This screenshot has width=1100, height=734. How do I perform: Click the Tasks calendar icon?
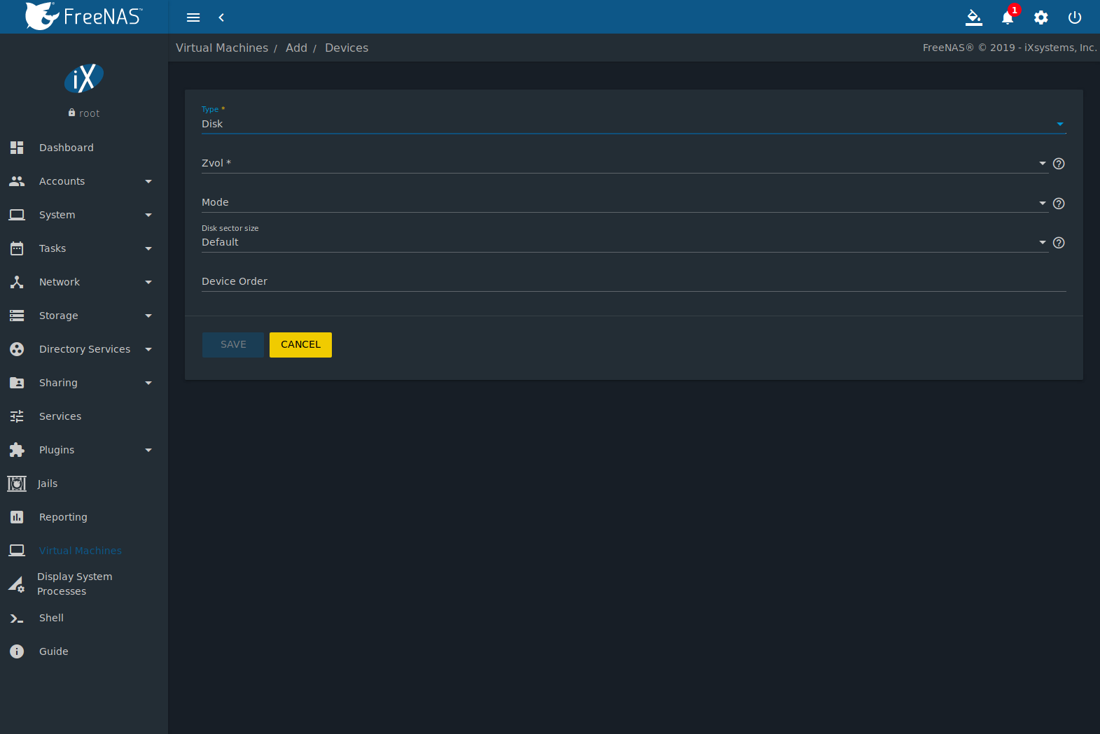click(x=17, y=248)
